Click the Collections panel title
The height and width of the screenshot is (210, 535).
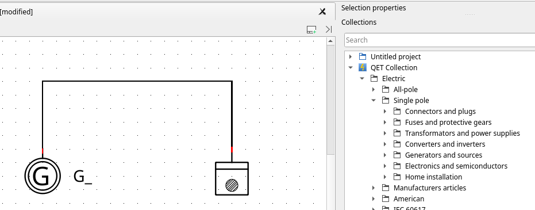click(359, 22)
